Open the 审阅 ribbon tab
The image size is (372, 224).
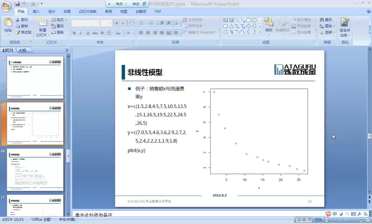point(108,11)
